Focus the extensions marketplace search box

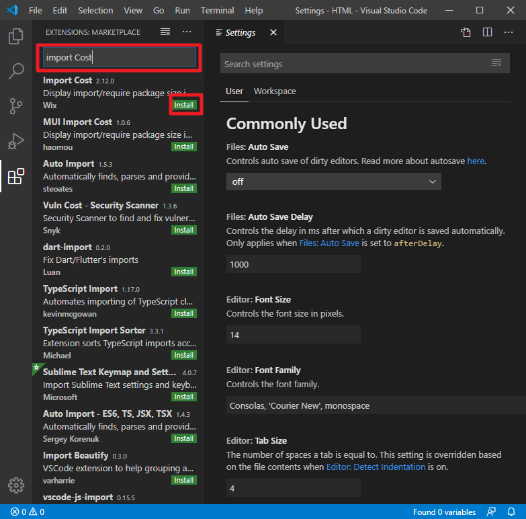tap(120, 57)
